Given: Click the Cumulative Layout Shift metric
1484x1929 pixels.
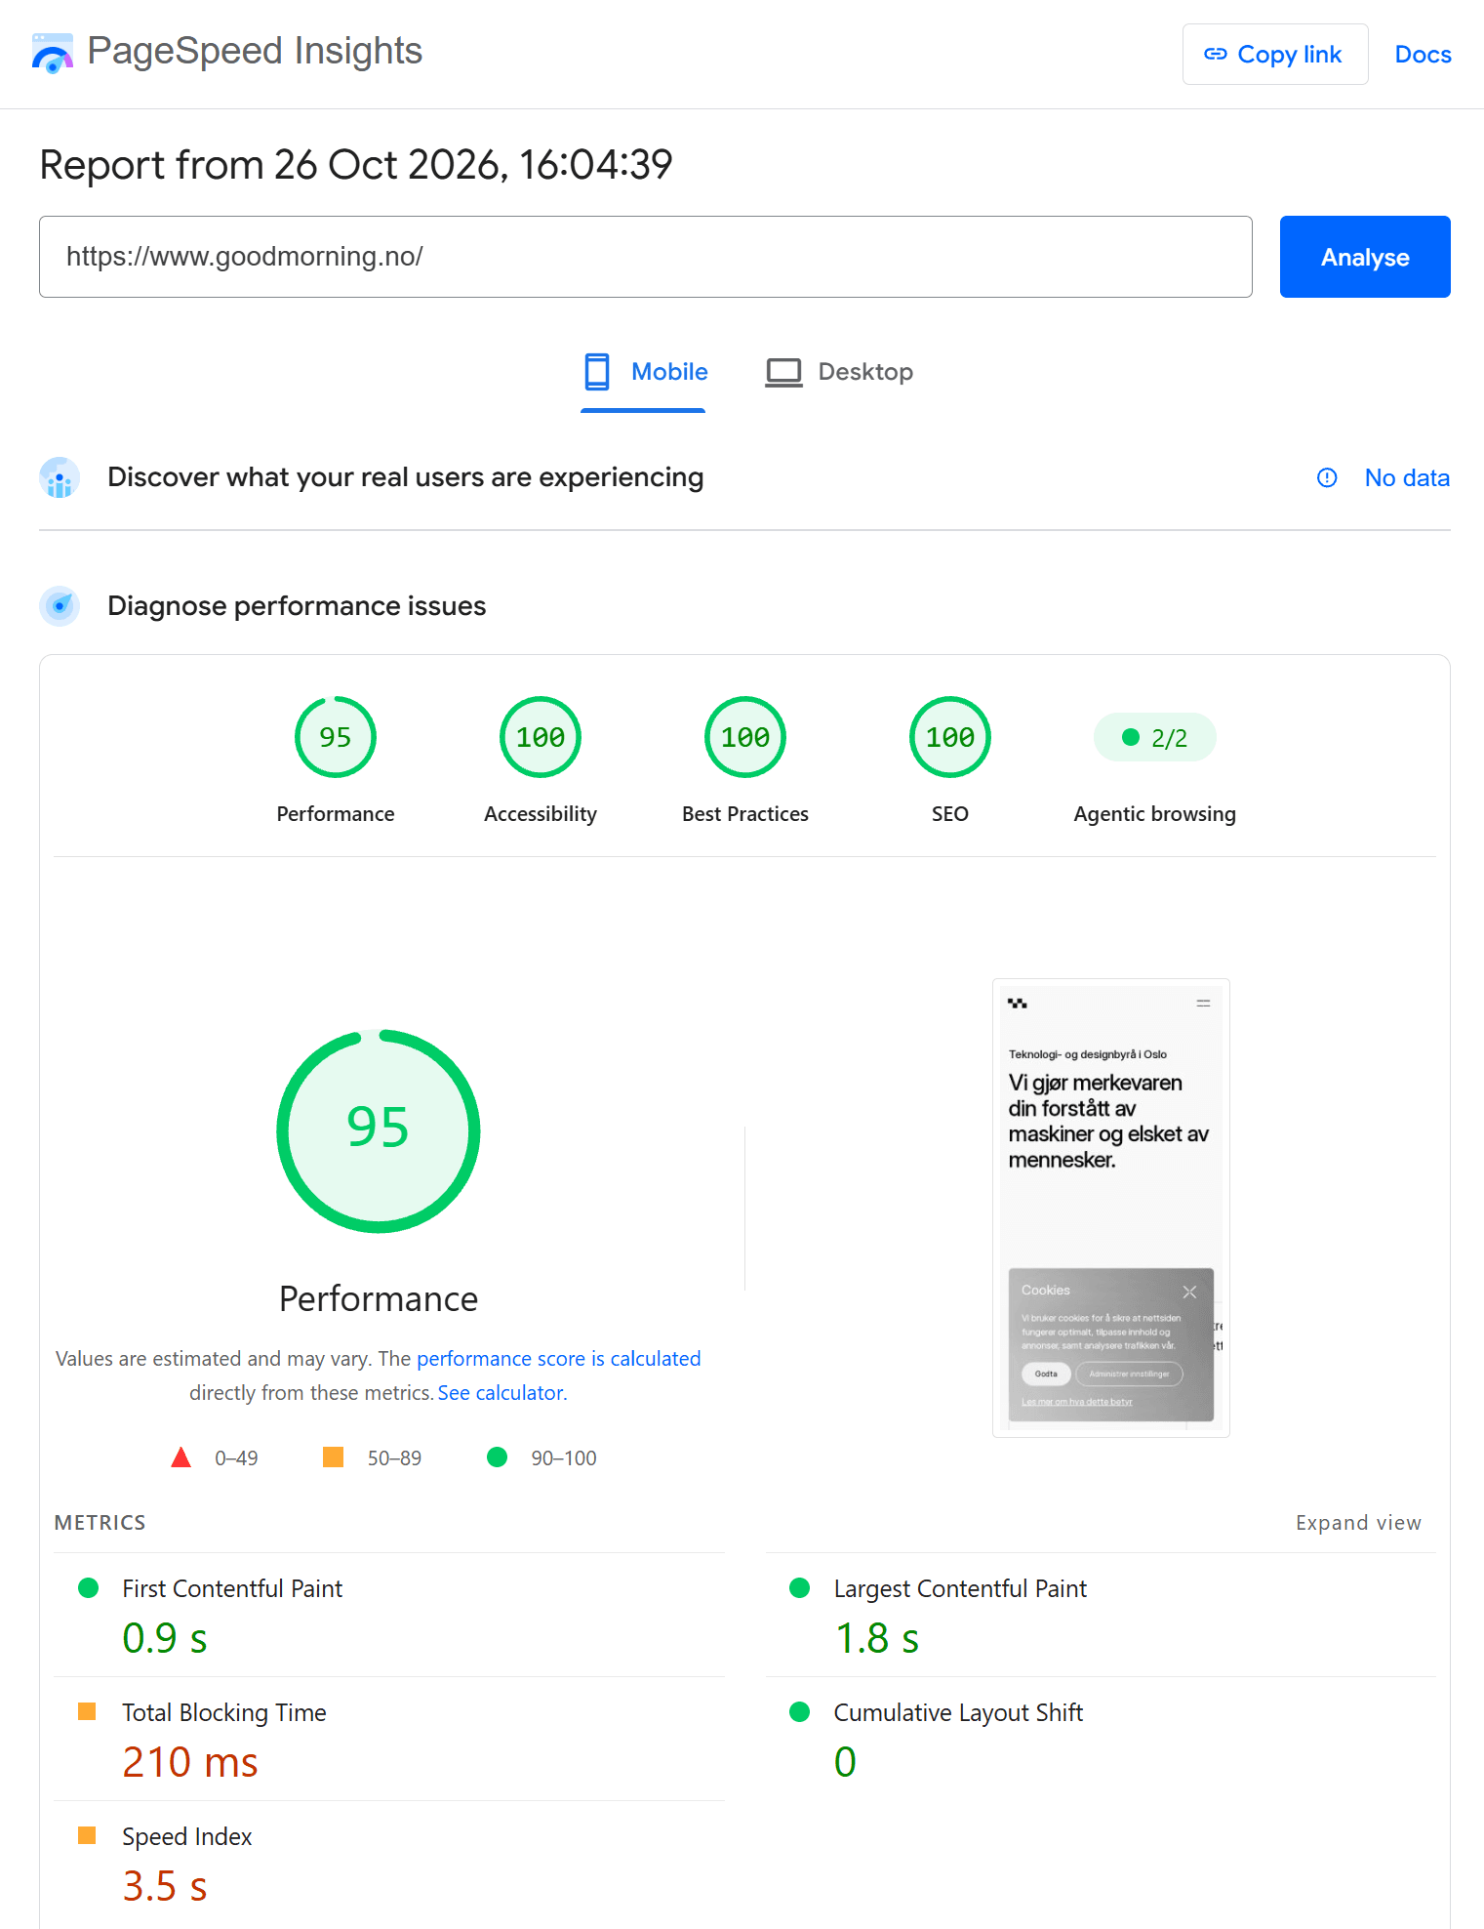Looking at the screenshot, I should coord(1101,1739).
